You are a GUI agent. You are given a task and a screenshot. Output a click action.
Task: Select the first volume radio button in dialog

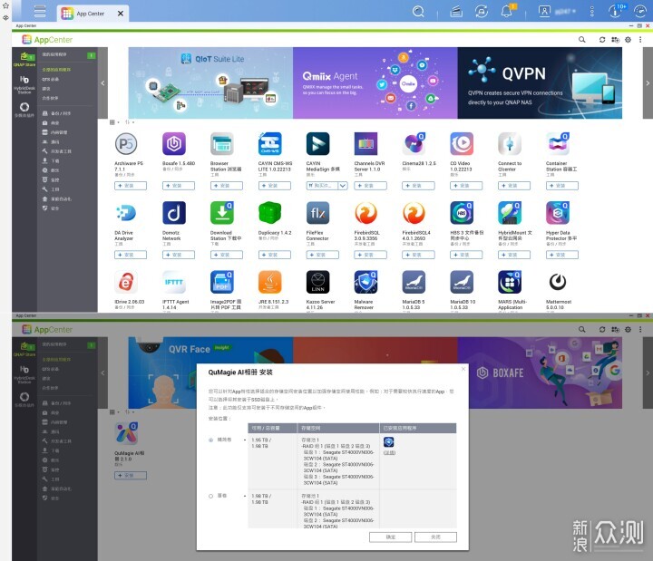[x=210, y=440]
